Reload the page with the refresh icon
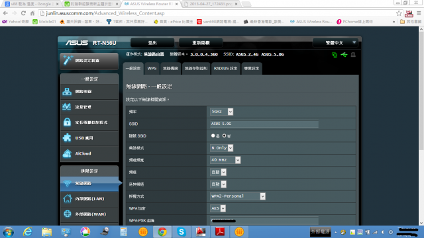This screenshot has width=424, height=238. click(x=23, y=13)
